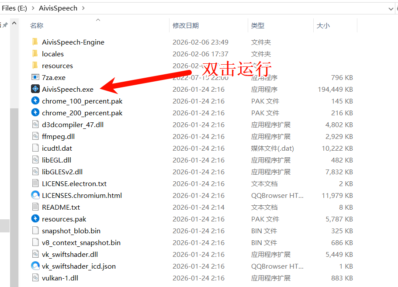The width and height of the screenshot is (398, 287).
Task: Click the file name v8_context_snapshot.bin
Action: click(x=81, y=243)
